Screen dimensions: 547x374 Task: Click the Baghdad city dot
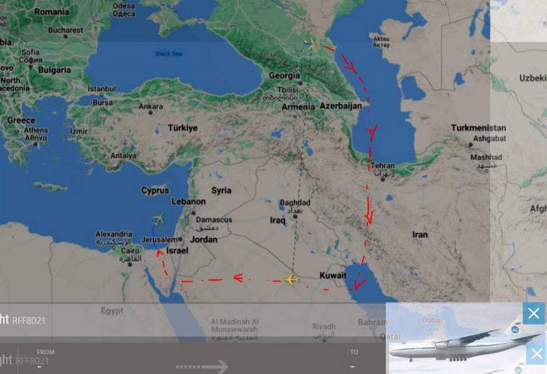(295, 217)
